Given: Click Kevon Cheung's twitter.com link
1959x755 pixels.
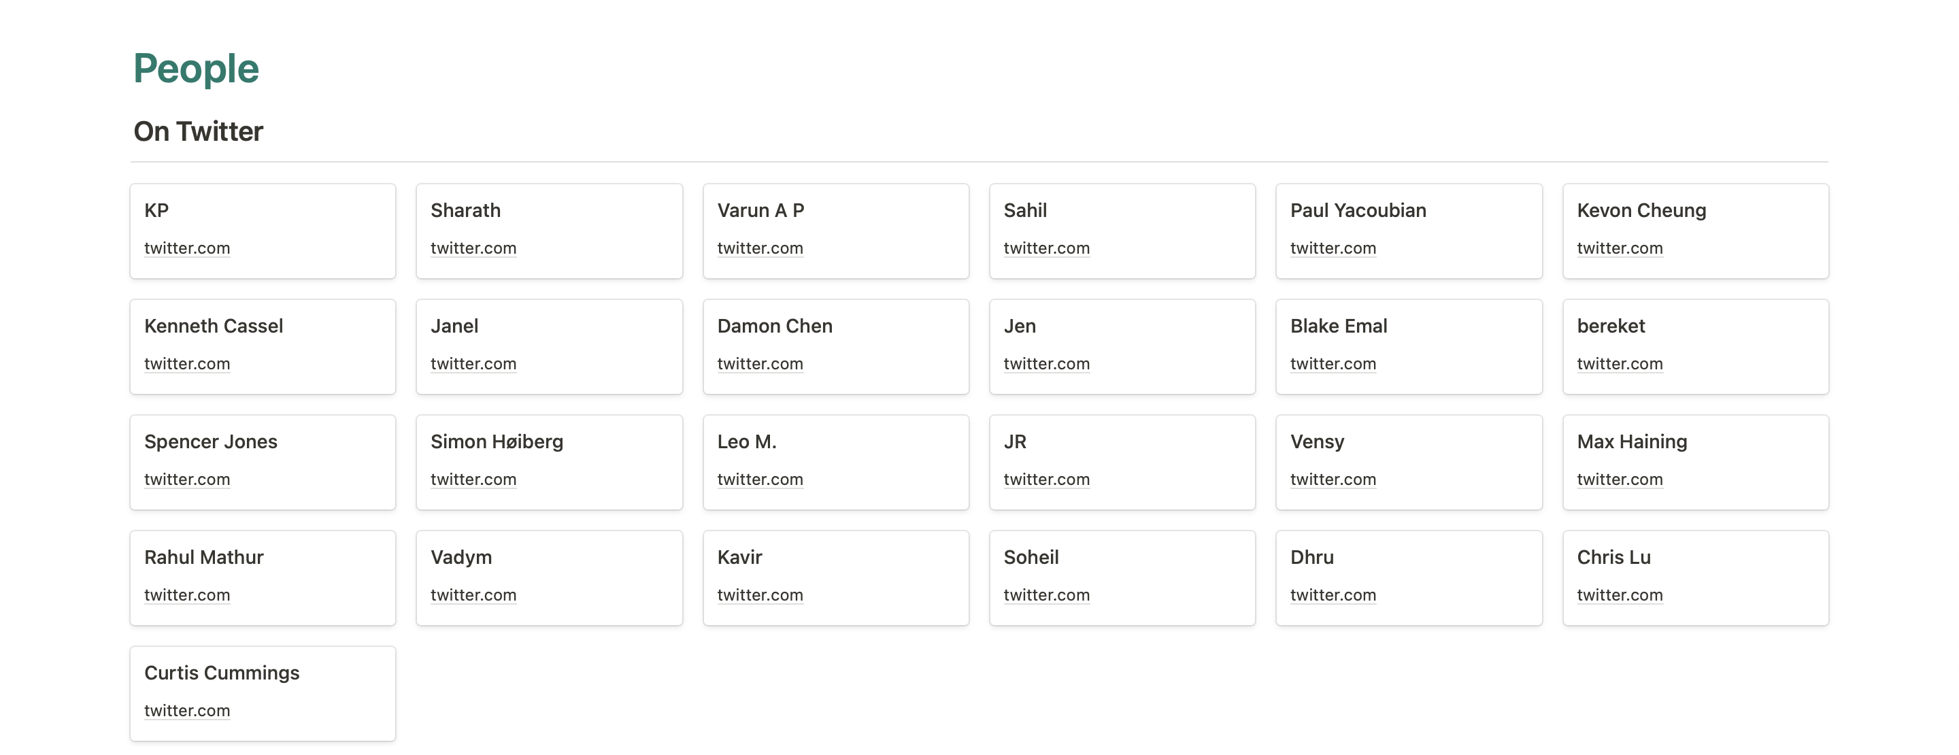Looking at the screenshot, I should click(x=1620, y=248).
